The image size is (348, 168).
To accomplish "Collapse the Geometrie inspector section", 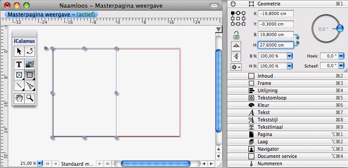I will pyautogui.click(x=288, y=4).
